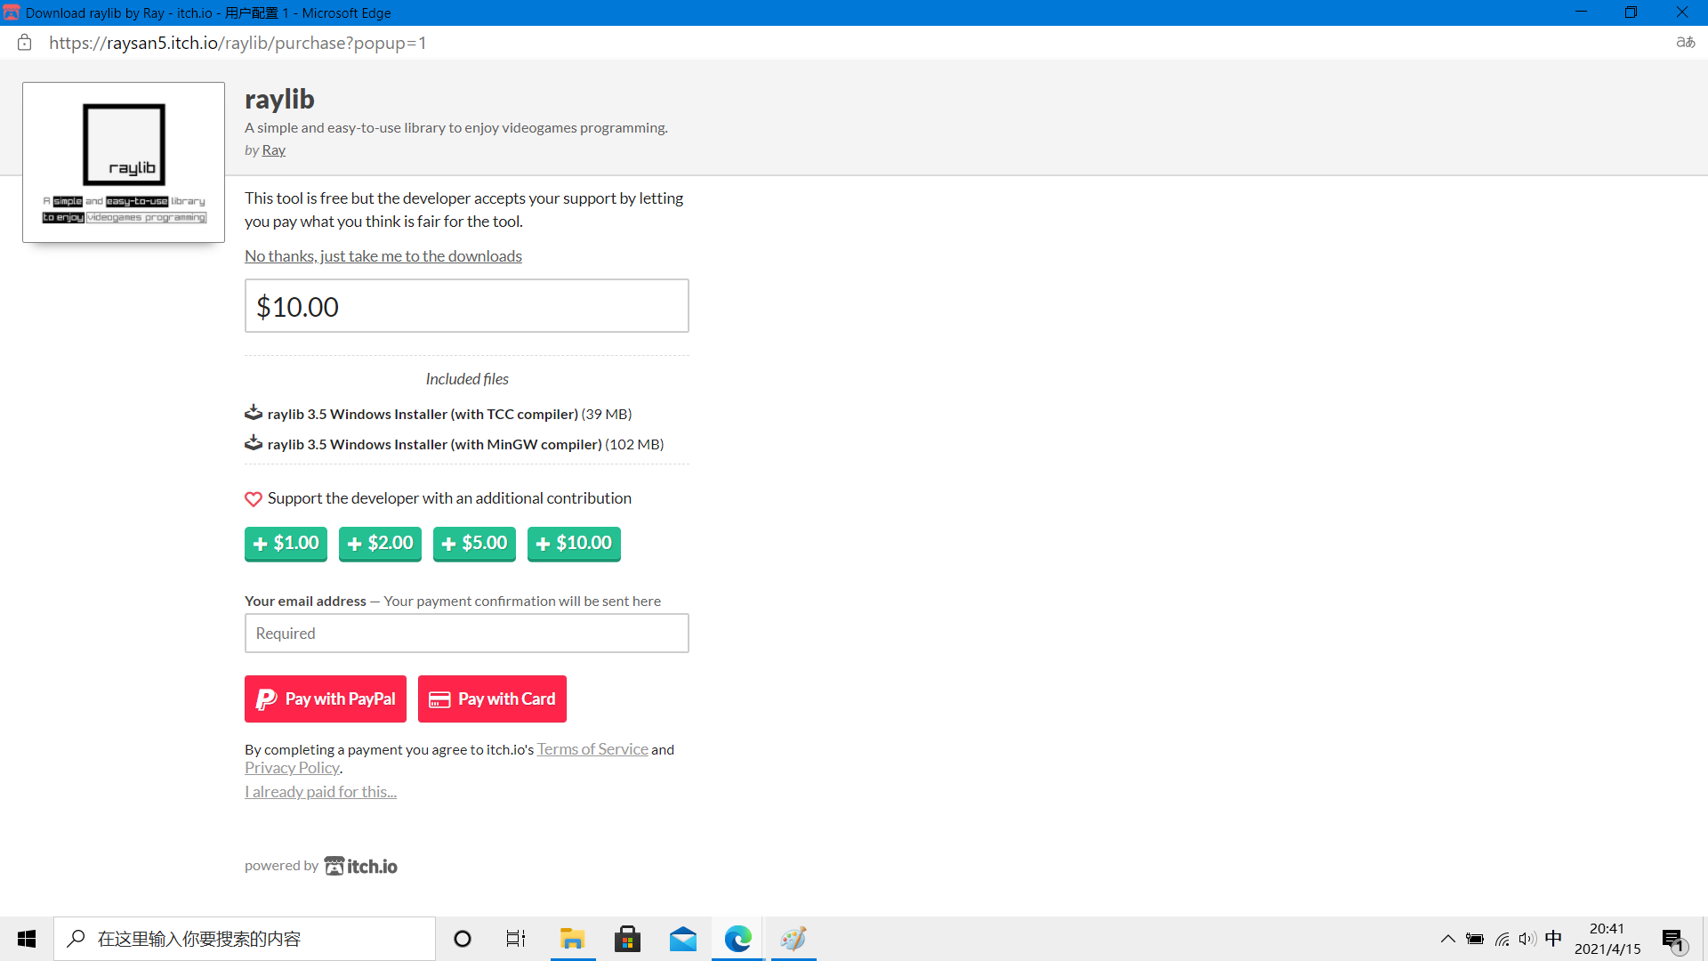Add $1.00 additional contribution
Image resolution: width=1708 pixels, height=961 pixels.
pyautogui.click(x=286, y=543)
